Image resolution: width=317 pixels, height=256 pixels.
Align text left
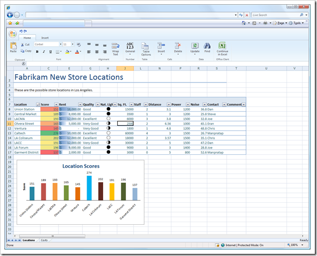click(89, 52)
